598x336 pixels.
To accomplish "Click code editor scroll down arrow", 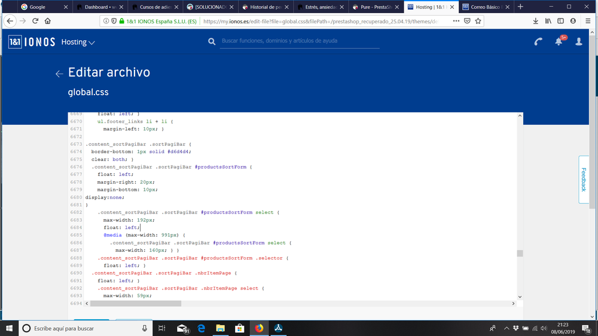I will [520, 297].
